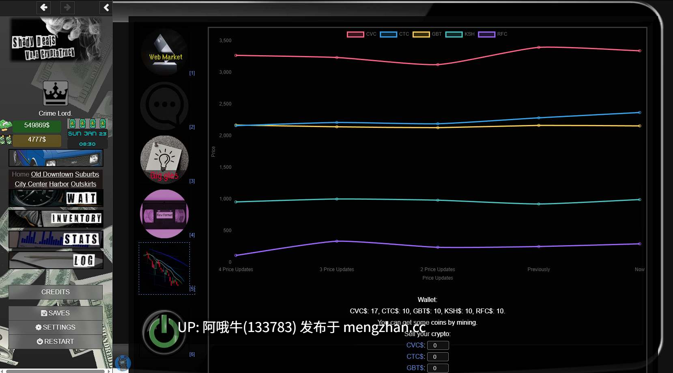Image resolution: width=673 pixels, height=373 pixels.
Task: Focus the CTC$ sell amount field
Action: tap(438, 357)
